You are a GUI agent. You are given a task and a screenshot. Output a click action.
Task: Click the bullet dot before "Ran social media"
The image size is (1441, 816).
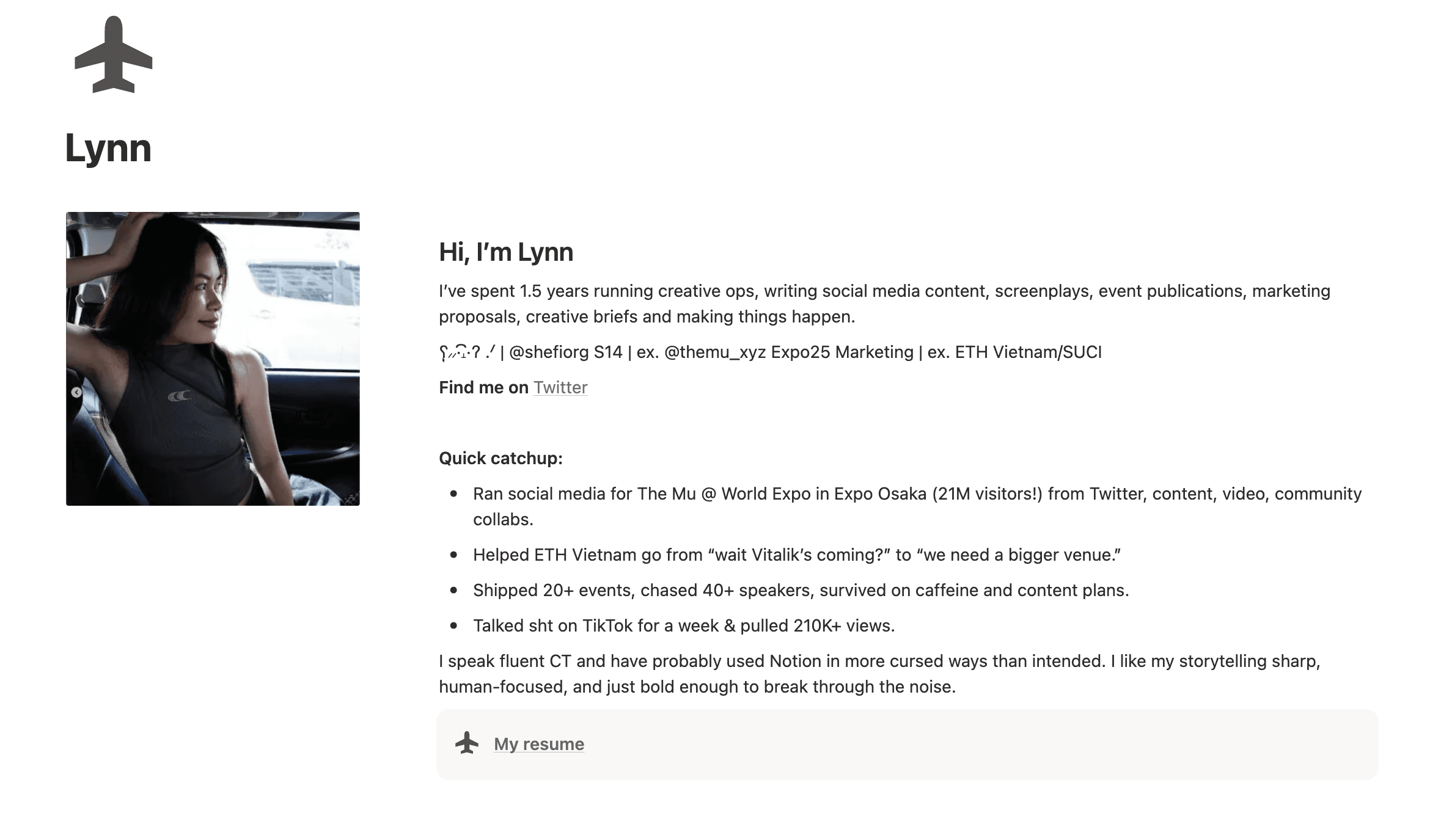point(453,494)
